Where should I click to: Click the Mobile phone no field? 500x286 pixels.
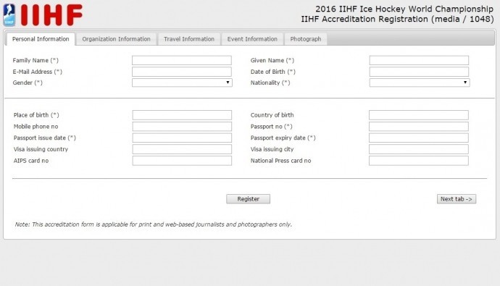coord(182,127)
